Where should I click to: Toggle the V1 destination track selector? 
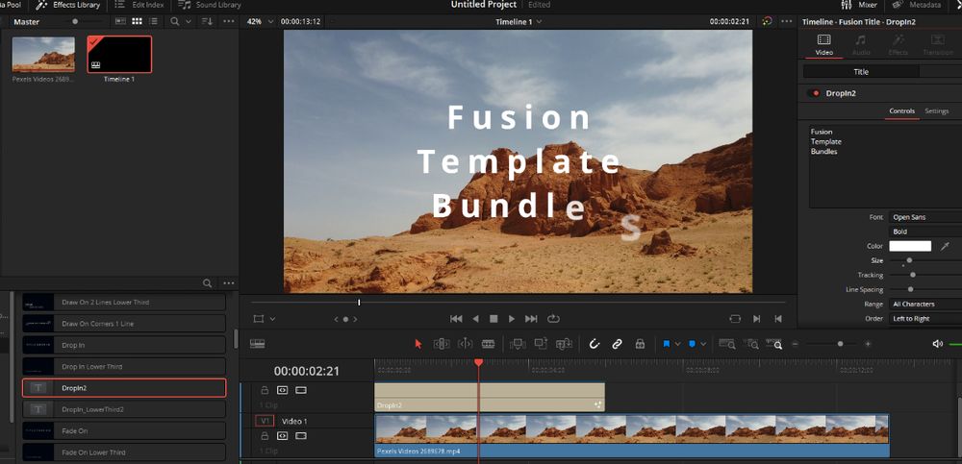(264, 421)
